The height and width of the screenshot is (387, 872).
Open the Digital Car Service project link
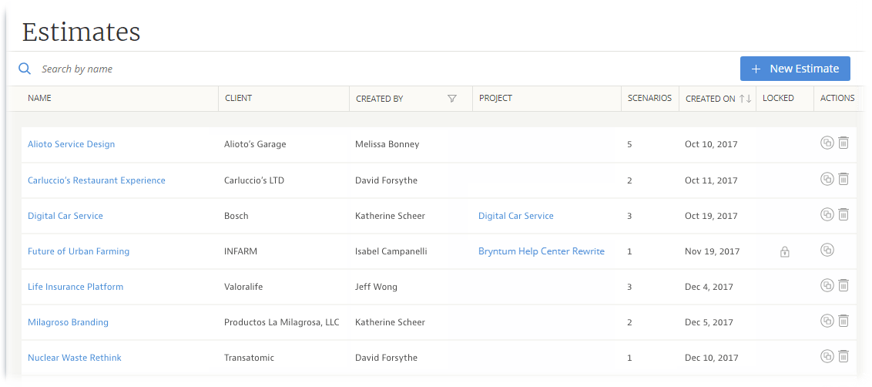516,216
